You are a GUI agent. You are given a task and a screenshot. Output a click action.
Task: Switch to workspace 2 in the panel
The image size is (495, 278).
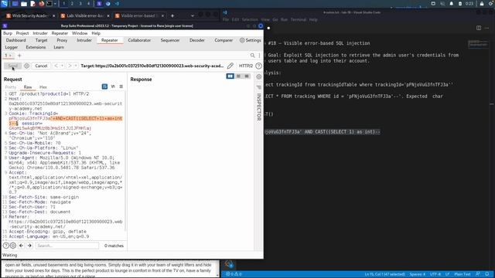pos(72,4)
